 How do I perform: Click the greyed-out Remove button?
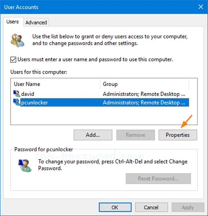coord(136,135)
